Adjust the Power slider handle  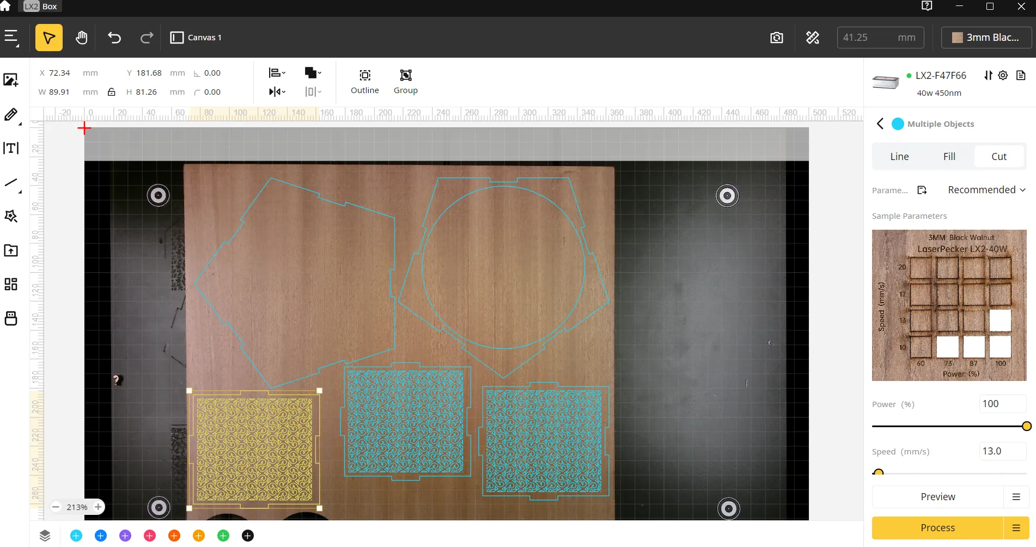pyautogui.click(x=1027, y=426)
